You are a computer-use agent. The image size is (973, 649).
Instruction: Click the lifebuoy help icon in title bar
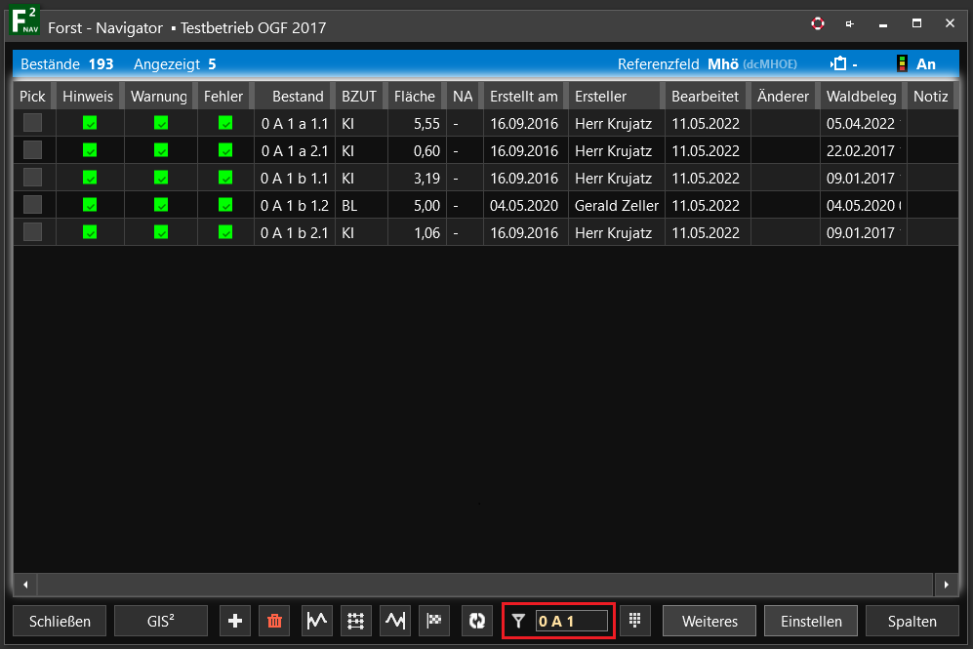point(818,24)
